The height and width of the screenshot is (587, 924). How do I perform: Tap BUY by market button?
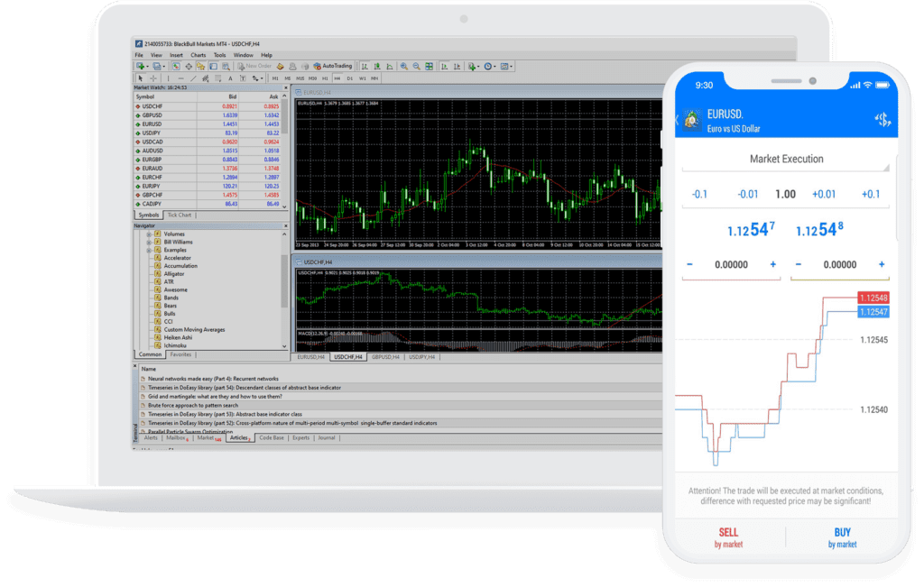click(843, 537)
